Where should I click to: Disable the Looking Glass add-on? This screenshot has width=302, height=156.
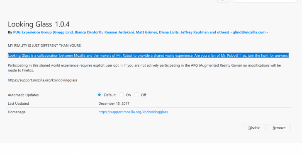coord(254,127)
